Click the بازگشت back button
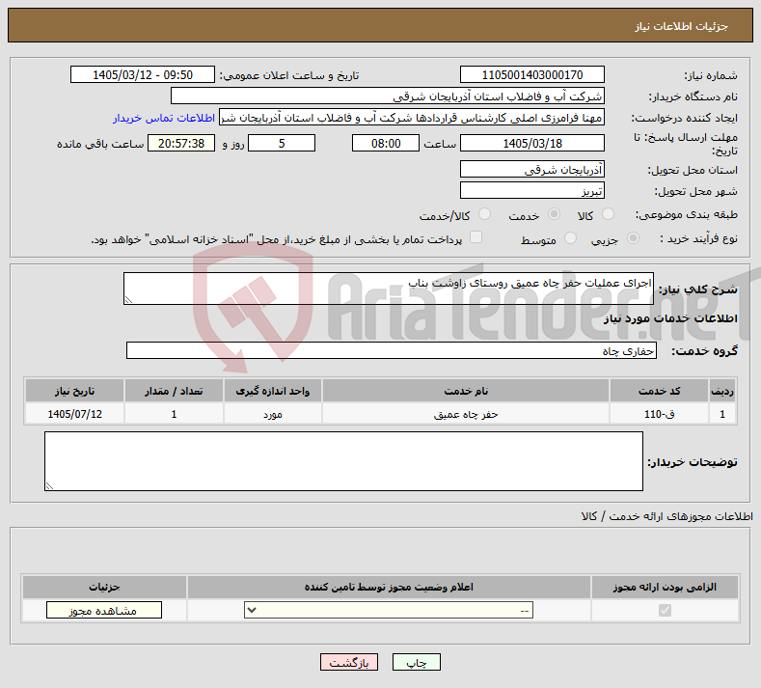The height and width of the screenshot is (688, 761). pyautogui.click(x=349, y=662)
